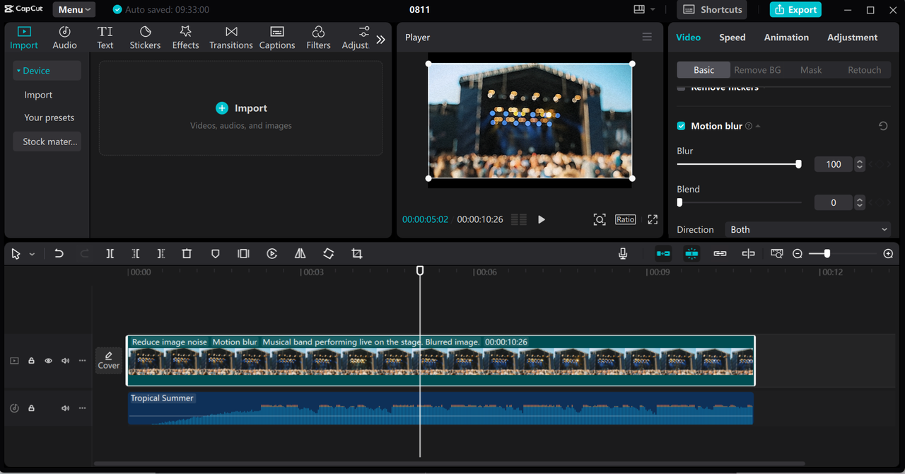Hide the video track with eye icon
Screen dimensions: 905x474
48,361
